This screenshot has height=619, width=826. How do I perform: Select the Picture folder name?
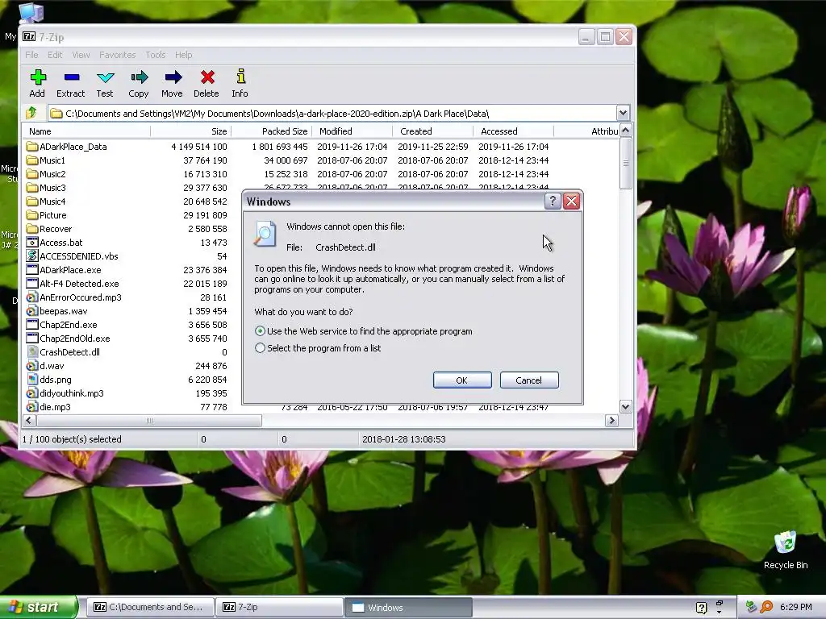click(52, 214)
